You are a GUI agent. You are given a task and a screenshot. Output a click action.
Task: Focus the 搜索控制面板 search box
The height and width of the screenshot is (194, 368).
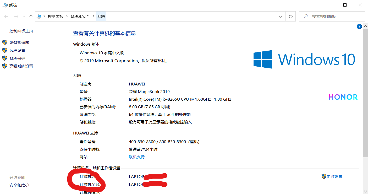(332, 16)
